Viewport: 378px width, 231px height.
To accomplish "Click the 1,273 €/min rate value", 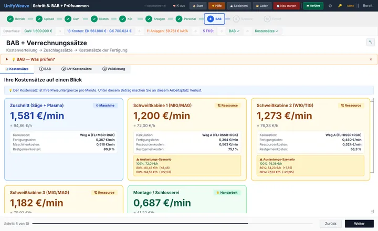I will click(x=284, y=115).
